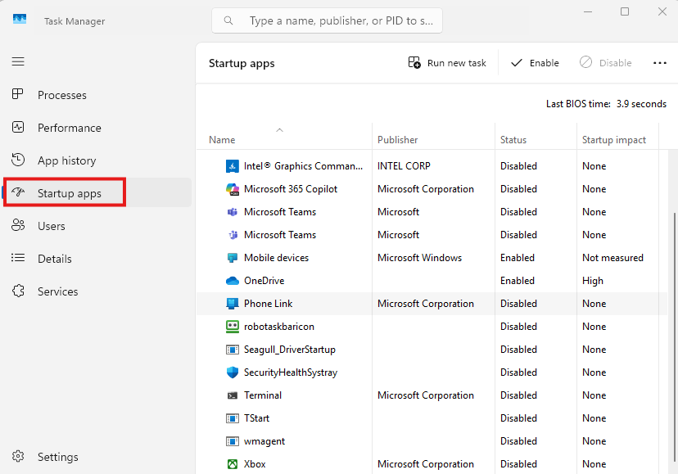The height and width of the screenshot is (474, 678).
Task: Click the Intel Graphics Command icon
Action: coord(232,166)
